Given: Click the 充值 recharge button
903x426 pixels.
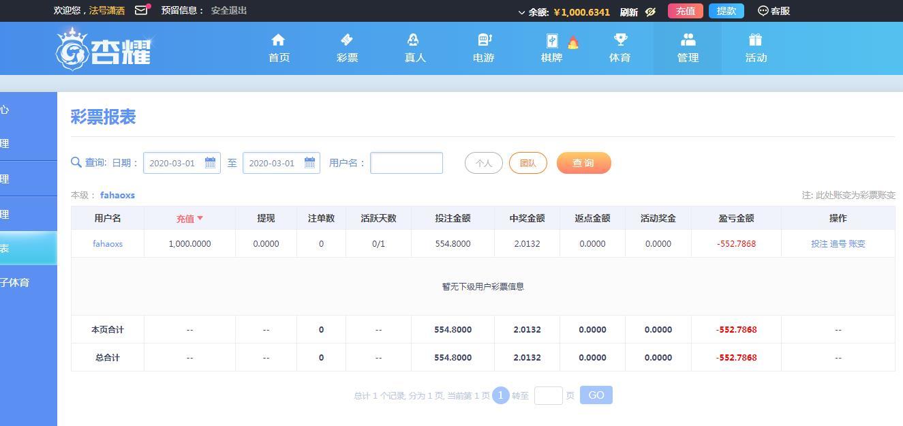Looking at the screenshot, I should coord(686,11).
